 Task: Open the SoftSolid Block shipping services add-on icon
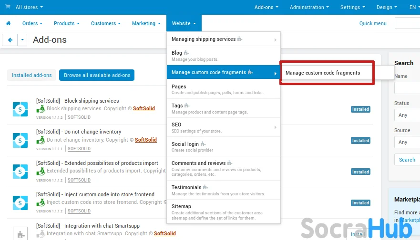coord(20,109)
